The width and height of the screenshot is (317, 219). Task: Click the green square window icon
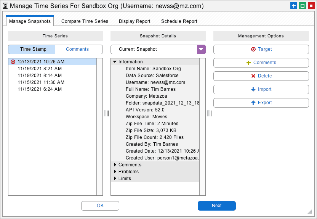302,6
